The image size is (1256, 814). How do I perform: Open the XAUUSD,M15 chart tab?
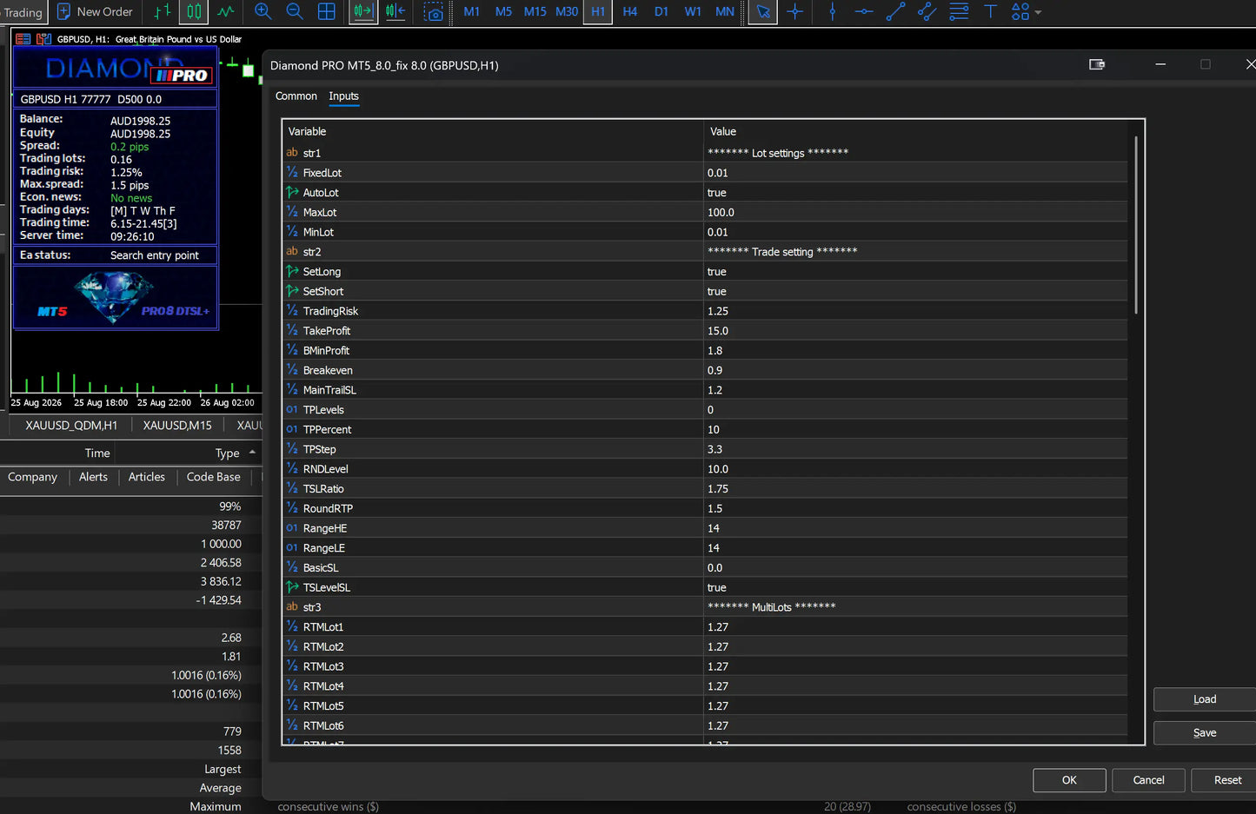[x=177, y=426]
